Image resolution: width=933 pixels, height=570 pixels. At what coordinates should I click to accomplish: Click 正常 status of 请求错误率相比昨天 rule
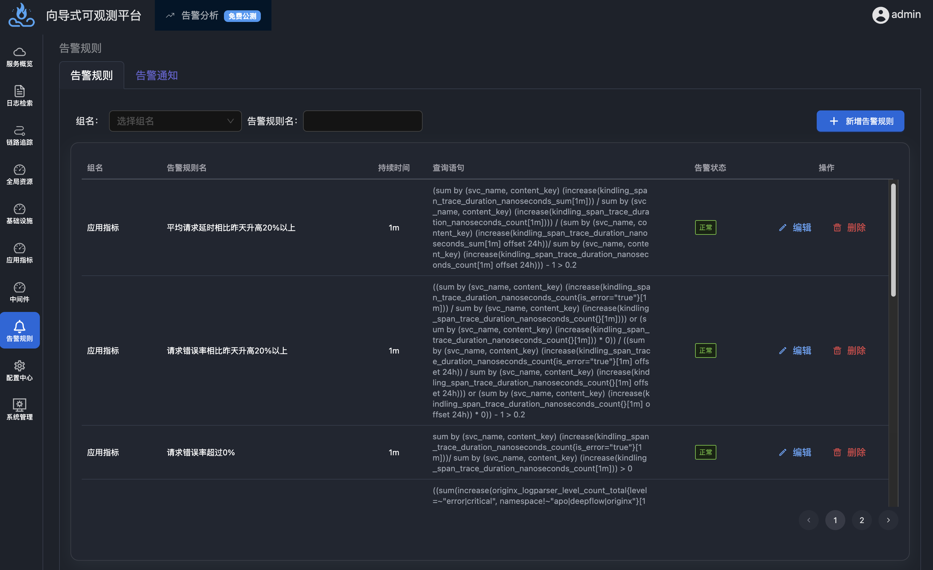(705, 351)
